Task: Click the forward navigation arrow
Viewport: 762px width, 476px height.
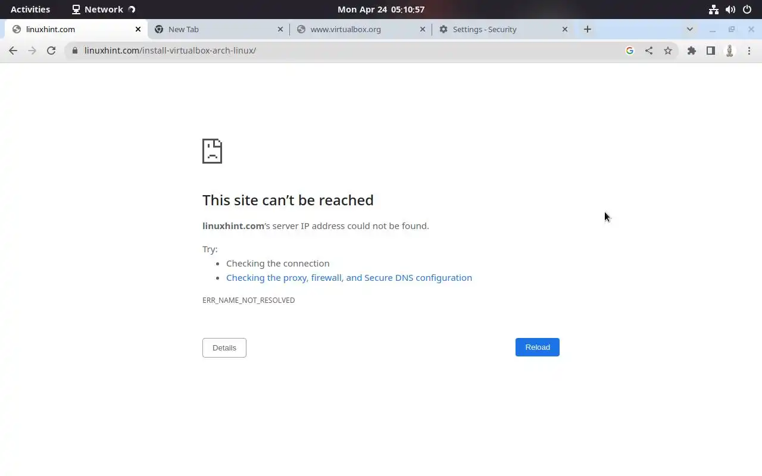Action: pos(32,51)
